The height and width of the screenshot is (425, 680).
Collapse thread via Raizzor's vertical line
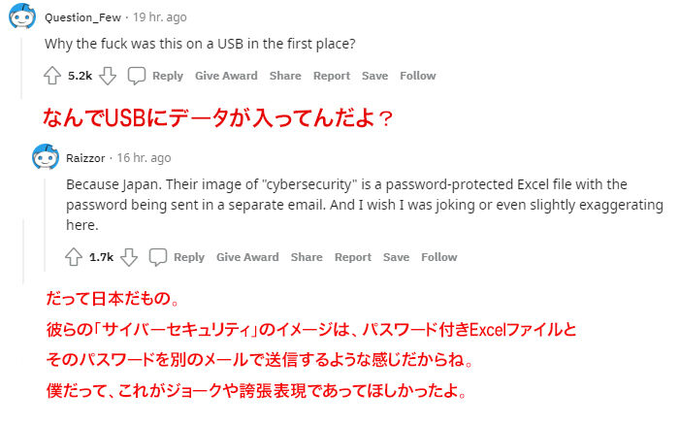pyautogui.click(x=45, y=225)
